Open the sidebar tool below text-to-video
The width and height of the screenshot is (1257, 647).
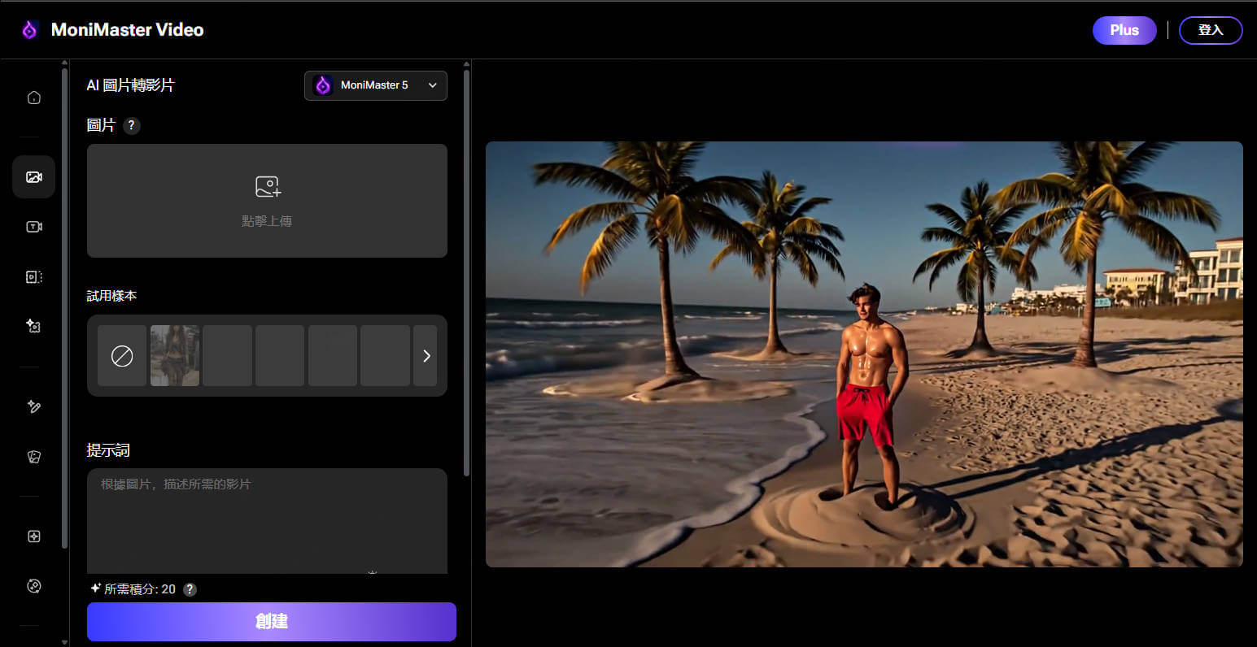click(34, 277)
